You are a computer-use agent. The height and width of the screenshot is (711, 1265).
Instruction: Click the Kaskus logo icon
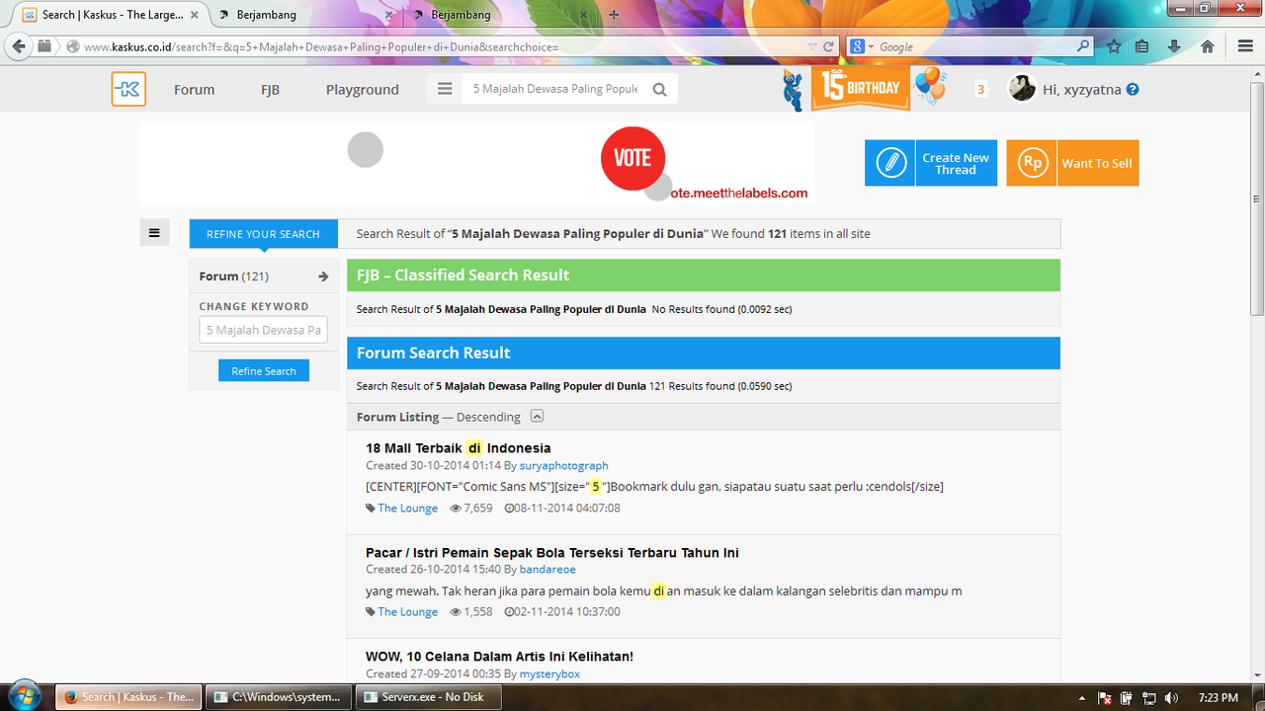pos(128,89)
